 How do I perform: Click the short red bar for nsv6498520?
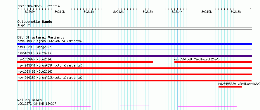click(230, 87)
